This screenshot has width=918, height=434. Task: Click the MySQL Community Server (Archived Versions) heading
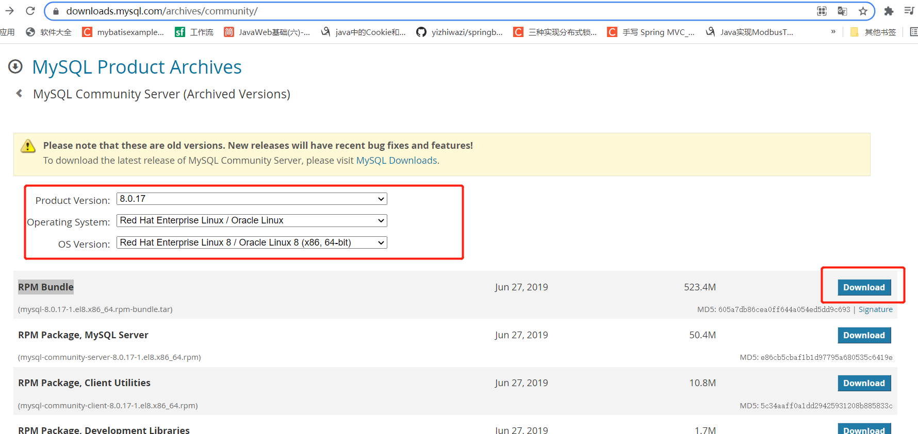[161, 94]
